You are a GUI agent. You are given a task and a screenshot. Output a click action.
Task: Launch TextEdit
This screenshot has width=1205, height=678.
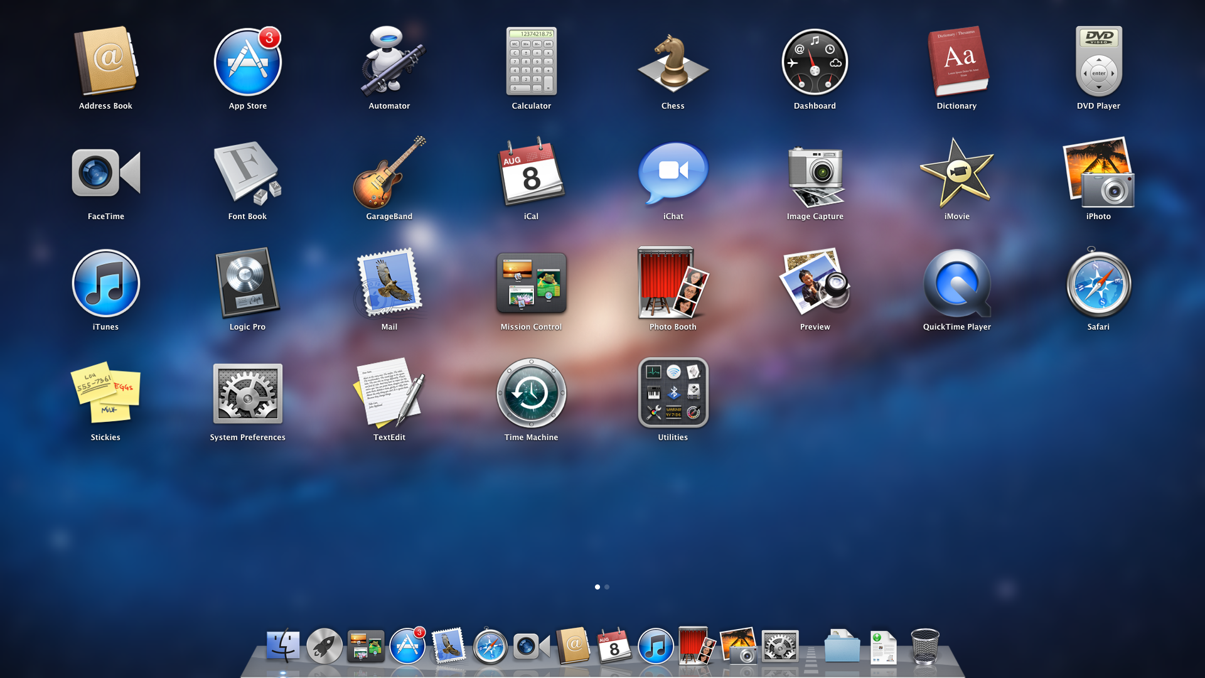tap(389, 392)
